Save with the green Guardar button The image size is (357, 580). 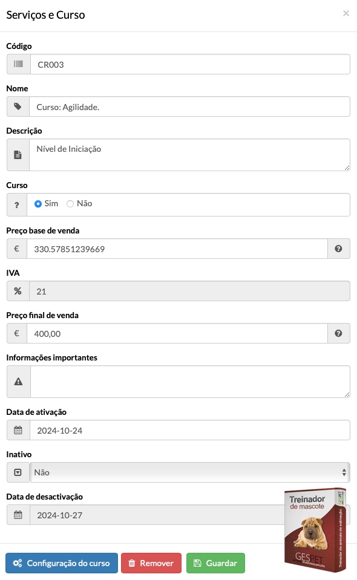pos(215,563)
